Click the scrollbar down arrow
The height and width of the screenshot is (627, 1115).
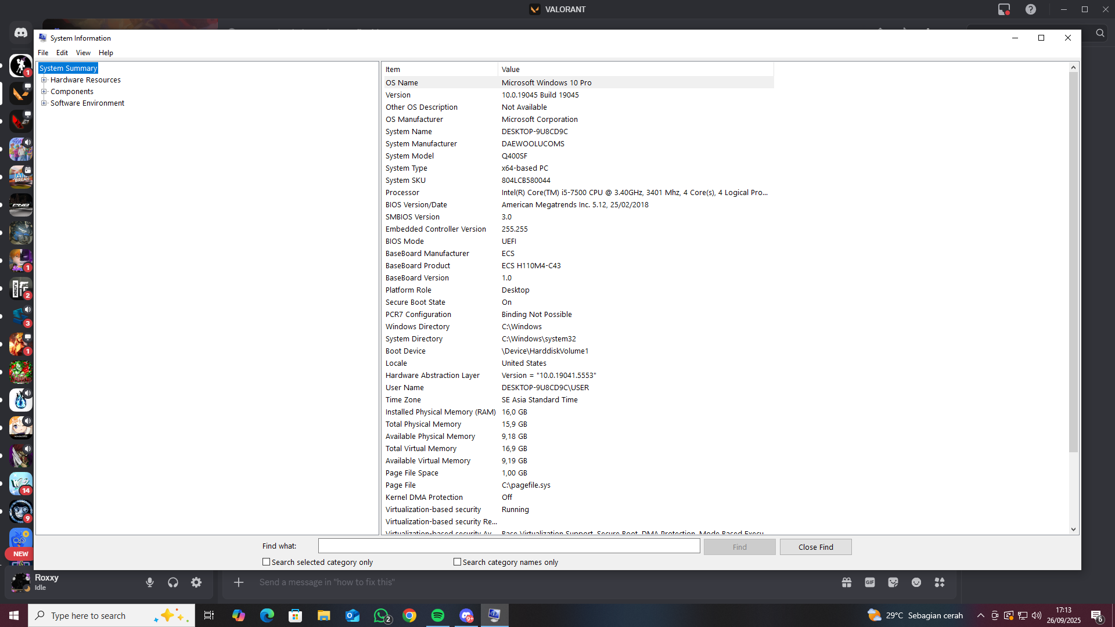click(1073, 529)
